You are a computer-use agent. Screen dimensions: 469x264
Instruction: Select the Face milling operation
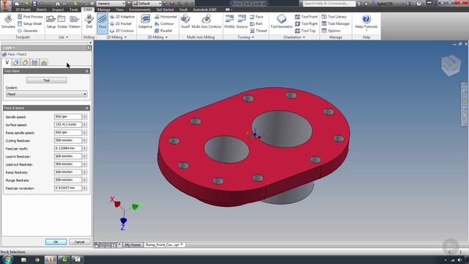tap(103, 23)
